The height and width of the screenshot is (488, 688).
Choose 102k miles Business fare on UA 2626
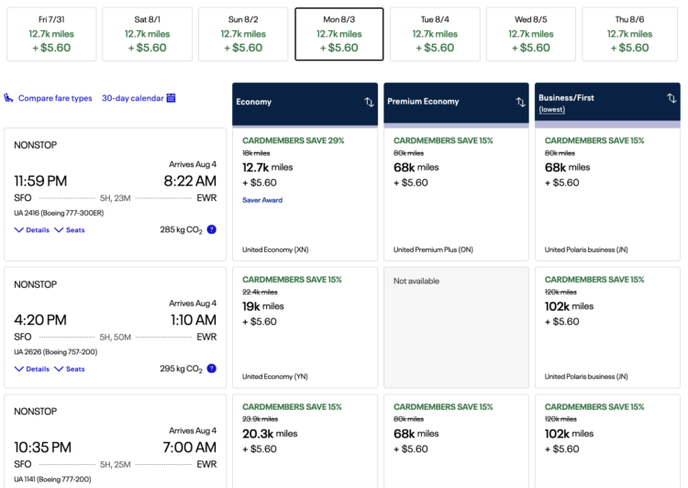(607, 327)
